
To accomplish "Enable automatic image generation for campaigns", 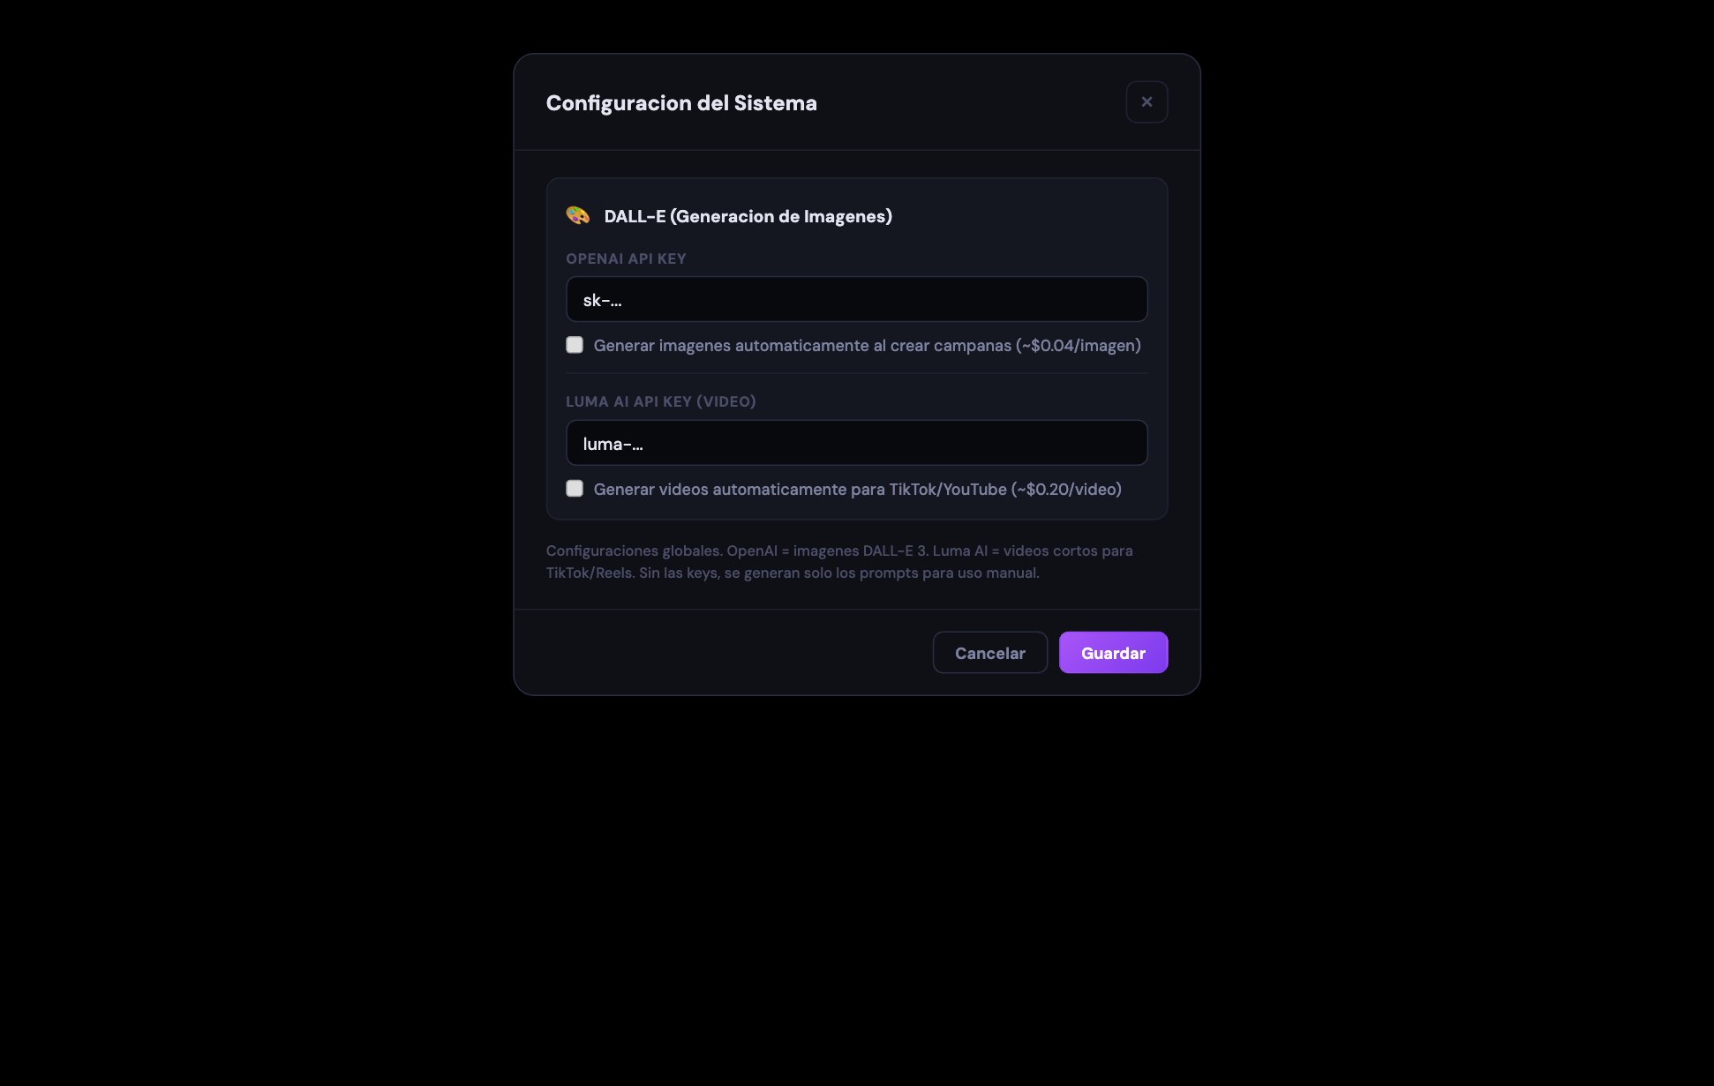I will coord(575,345).
